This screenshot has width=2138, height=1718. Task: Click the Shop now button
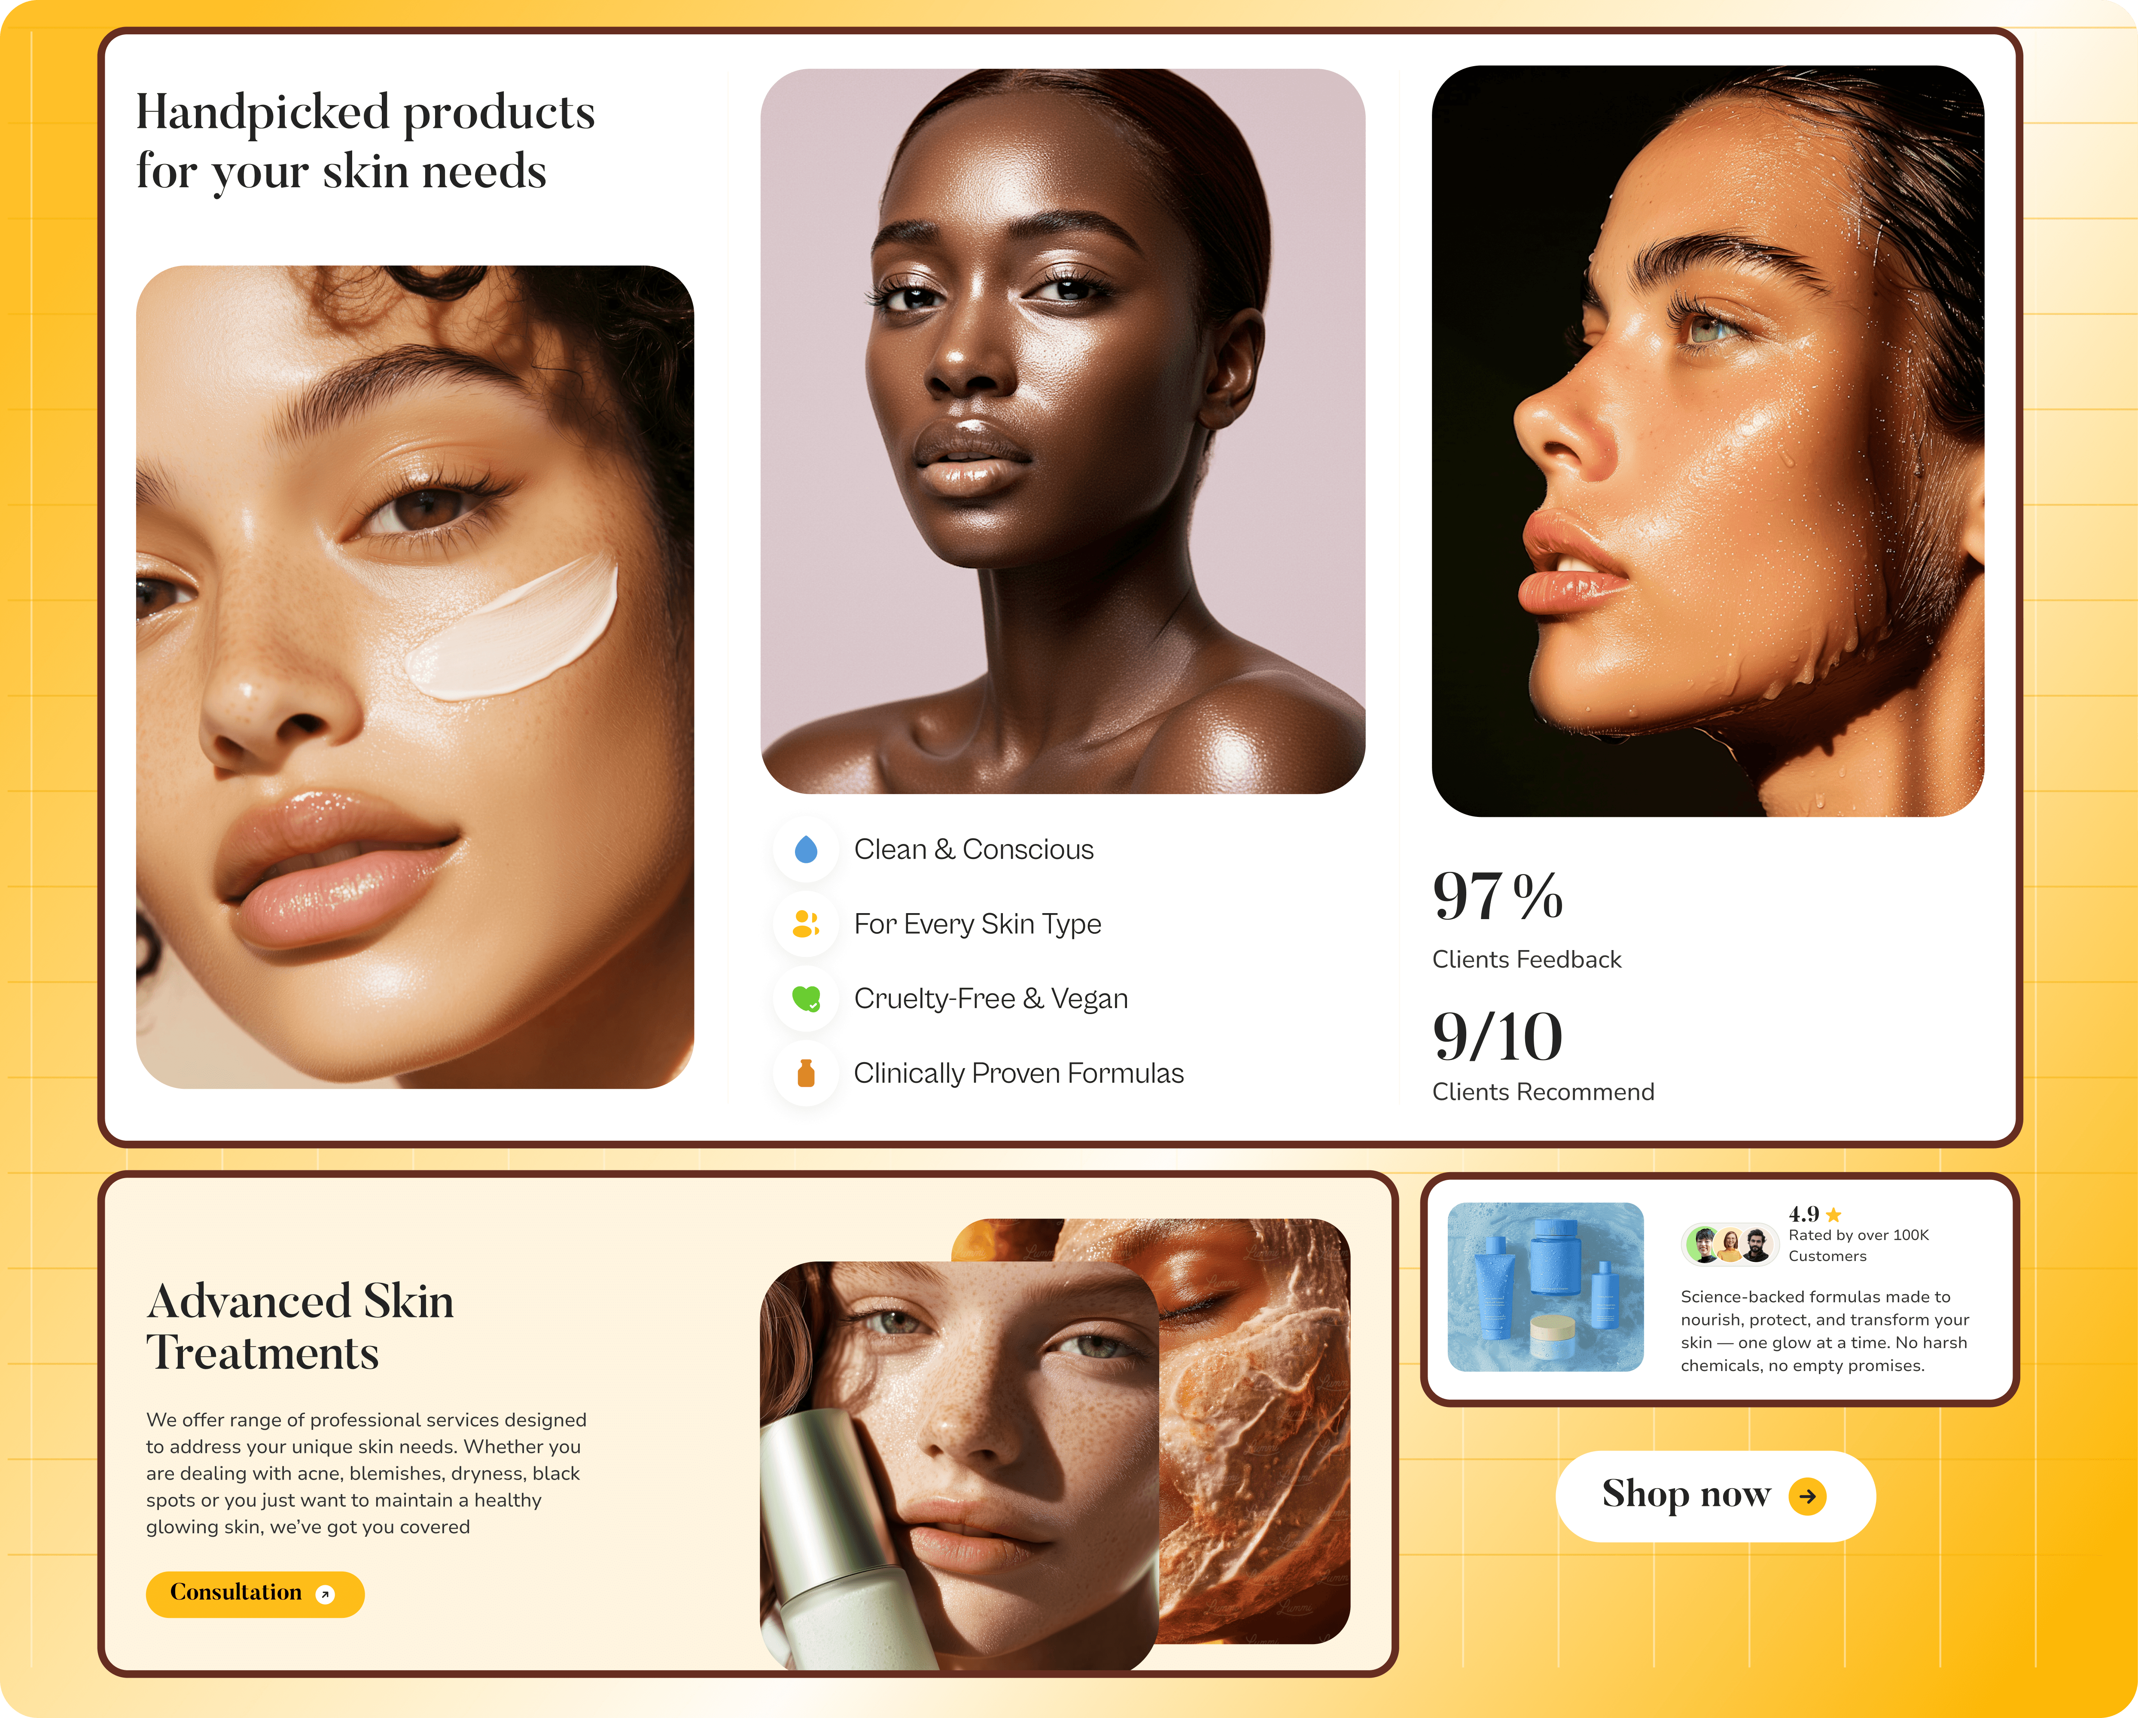pyautogui.click(x=1715, y=1496)
